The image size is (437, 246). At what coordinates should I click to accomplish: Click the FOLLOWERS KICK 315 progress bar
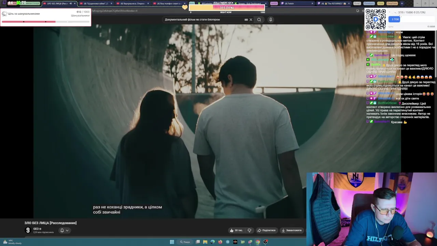tap(227, 8)
